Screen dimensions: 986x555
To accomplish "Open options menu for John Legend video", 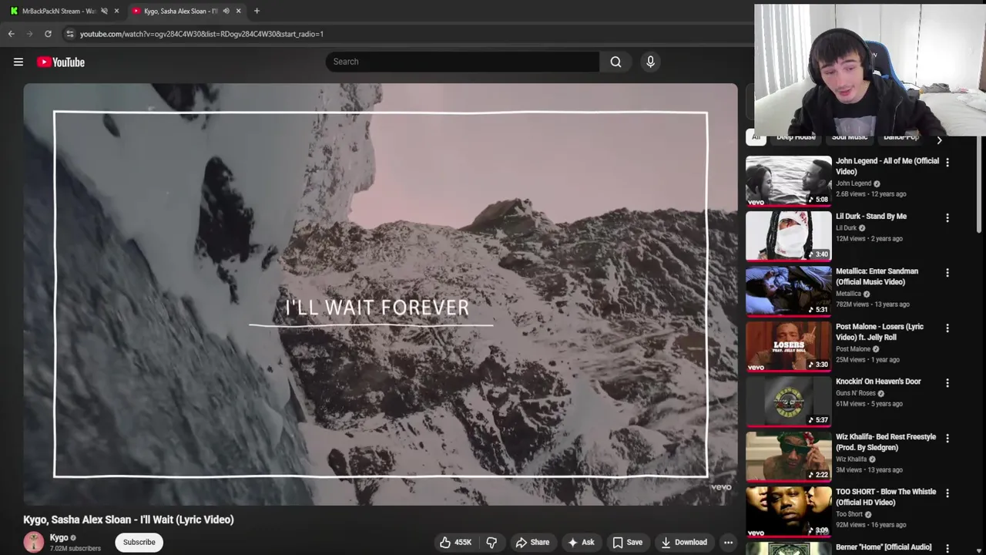I will coord(947,163).
